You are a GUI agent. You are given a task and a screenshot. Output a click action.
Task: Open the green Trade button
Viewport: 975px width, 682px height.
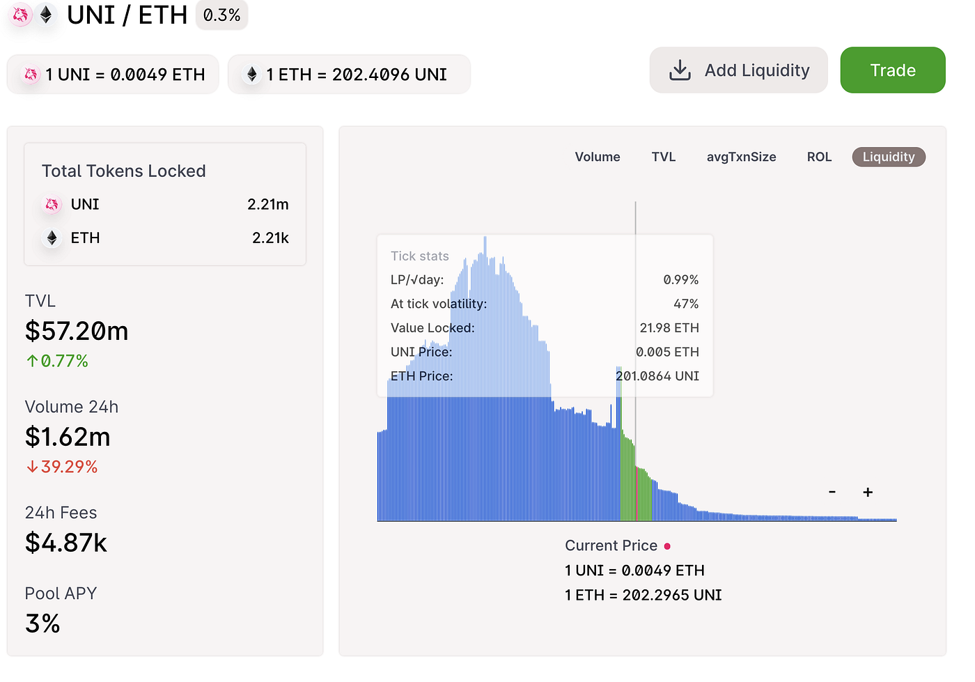pos(893,70)
